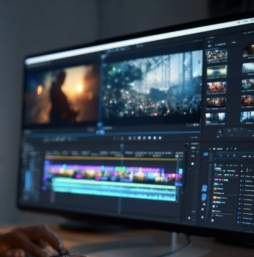Click the program monitor preview of the crowd scene
Image resolution: width=254 pixels, height=257 pixels.
coord(151,85)
